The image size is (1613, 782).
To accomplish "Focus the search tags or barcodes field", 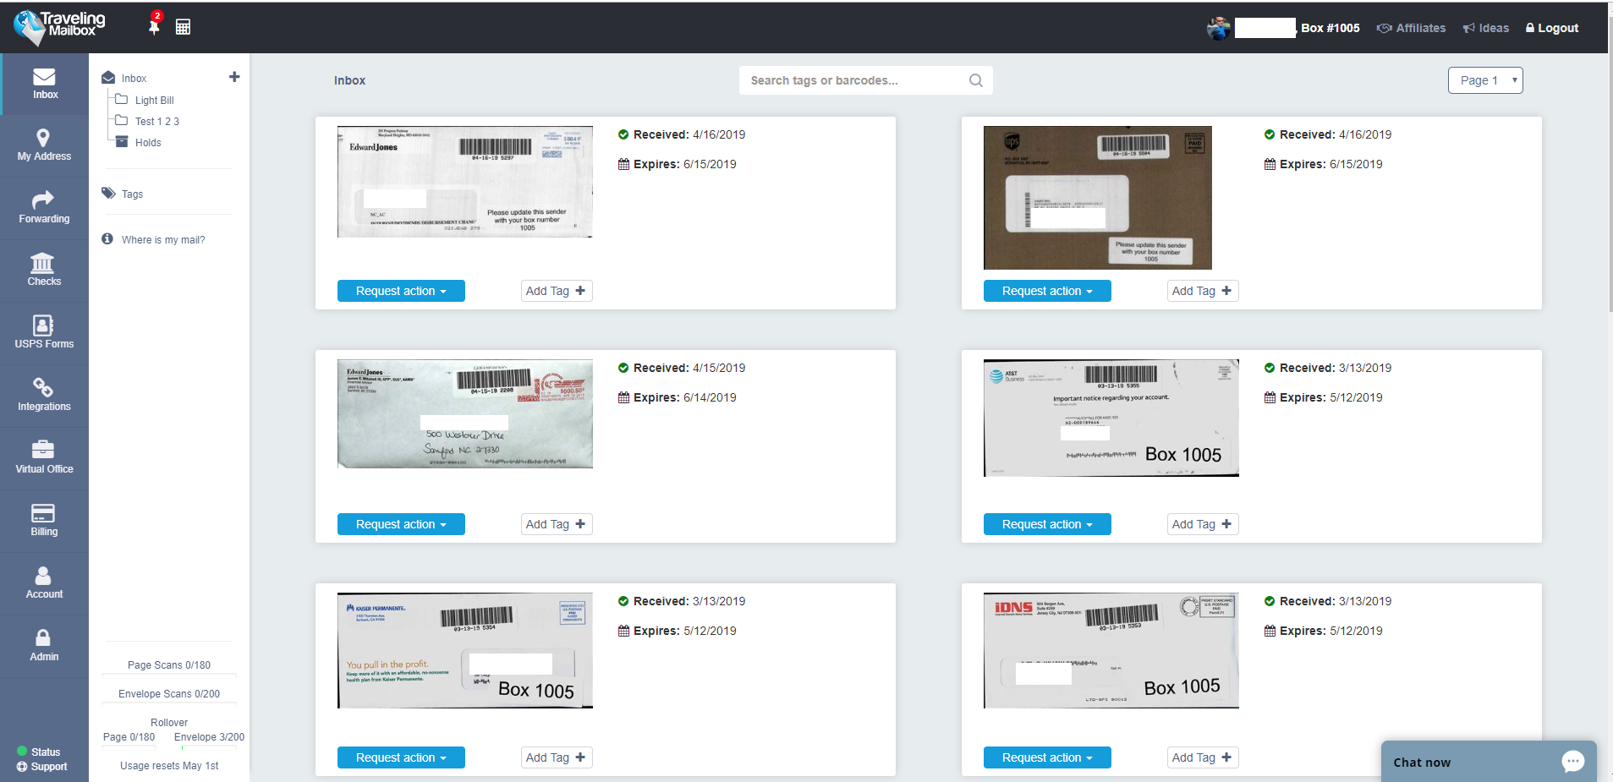I will 866,80.
